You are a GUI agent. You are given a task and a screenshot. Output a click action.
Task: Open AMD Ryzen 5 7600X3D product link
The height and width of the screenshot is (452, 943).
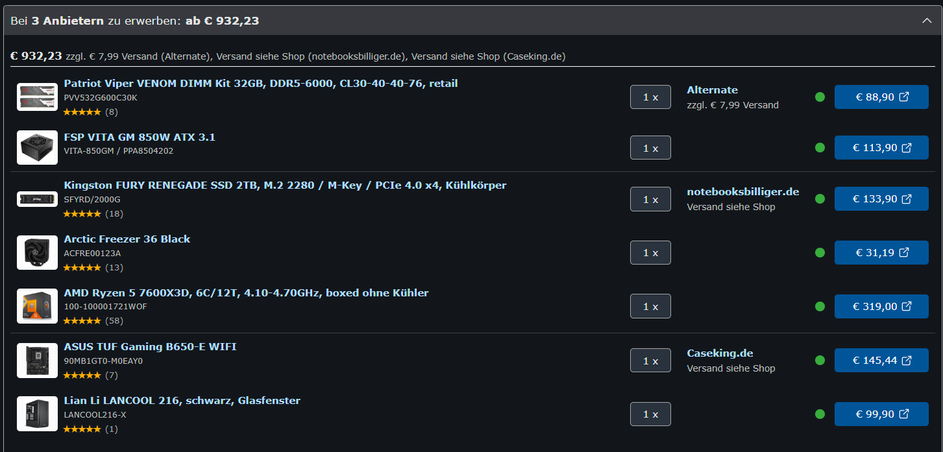(x=246, y=293)
